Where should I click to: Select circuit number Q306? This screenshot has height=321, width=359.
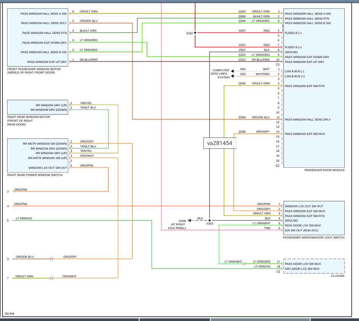[242, 118]
